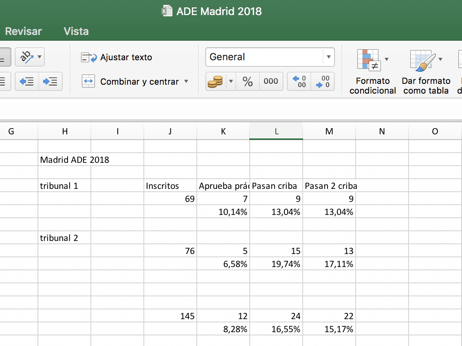This screenshot has height=346, width=462.
Task: Click the increase decimal places icon
Action: (x=299, y=81)
